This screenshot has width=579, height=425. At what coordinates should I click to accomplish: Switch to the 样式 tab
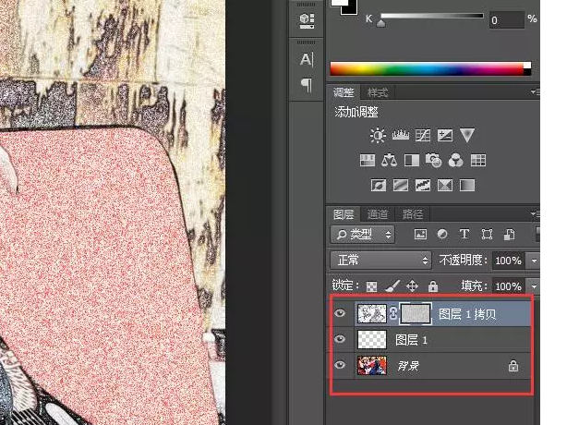[378, 92]
